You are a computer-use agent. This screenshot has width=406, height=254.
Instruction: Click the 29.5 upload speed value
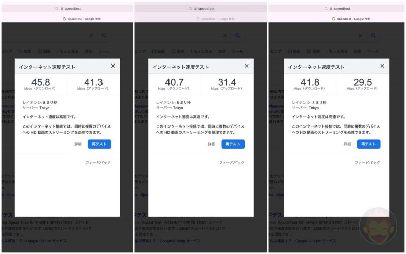click(363, 82)
